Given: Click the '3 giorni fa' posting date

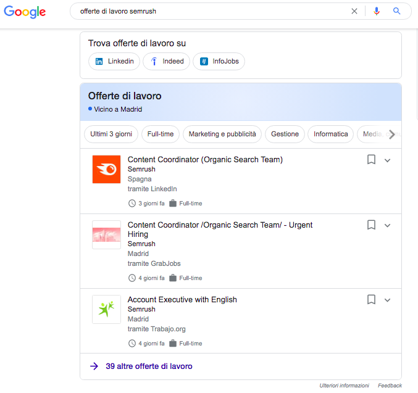Looking at the screenshot, I should point(151,204).
